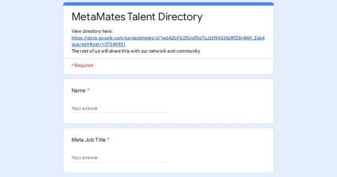Click the red asterisk beside Meta Job Title
The width and height of the screenshot is (337, 177).
[x=108, y=140]
